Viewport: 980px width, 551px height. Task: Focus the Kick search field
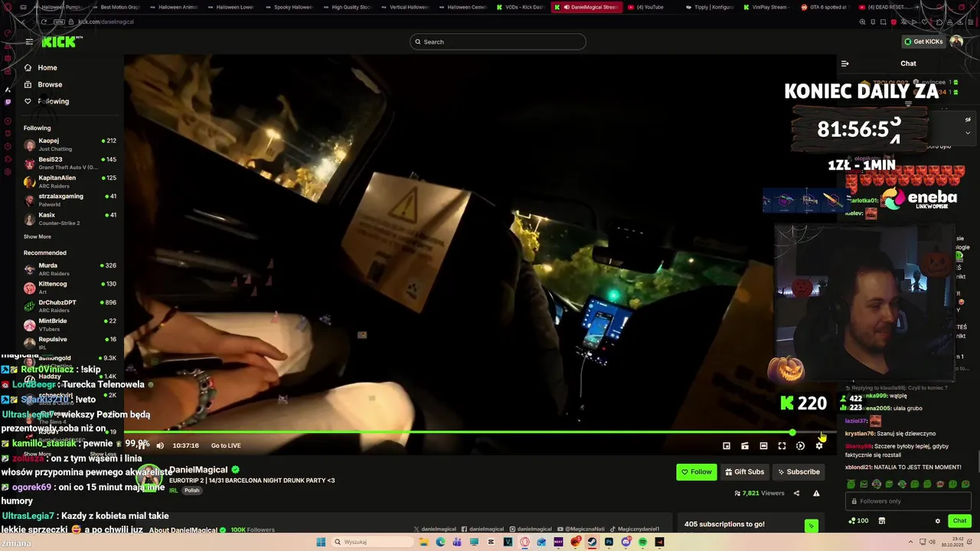pyautogui.click(x=498, y=41)
